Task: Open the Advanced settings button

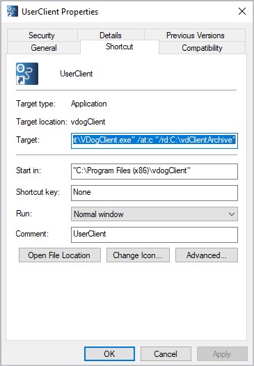Action: coord(207,255)
